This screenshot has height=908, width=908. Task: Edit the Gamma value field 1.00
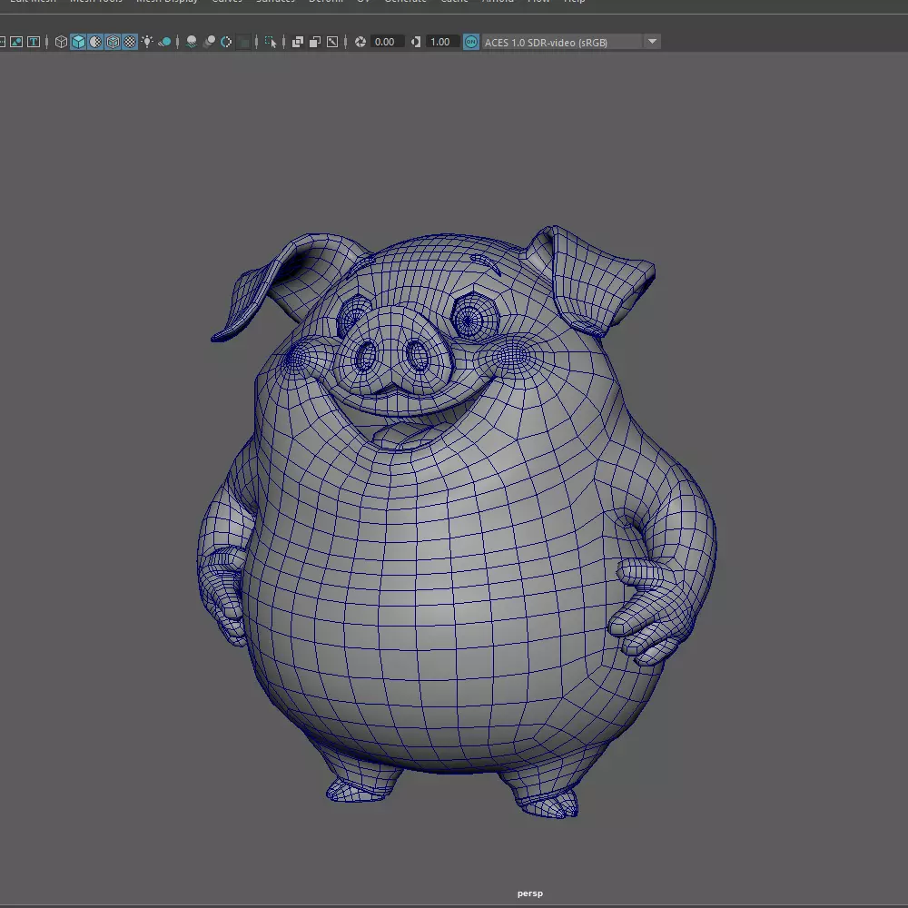coord(442,42)
